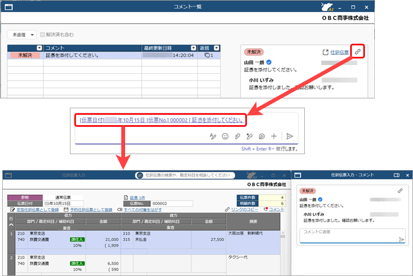Image resolution: width=413 pixels, height=276 pixels.
Task: Click the 伝票日付 field showing 10月15日
Action: 63,203
